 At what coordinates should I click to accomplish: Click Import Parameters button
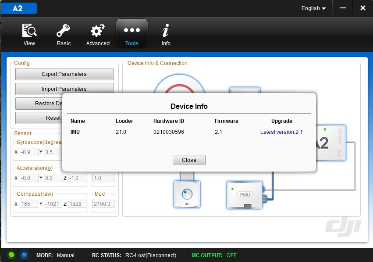pos(64,89)
